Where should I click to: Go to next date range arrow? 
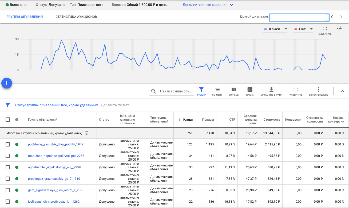341,17
